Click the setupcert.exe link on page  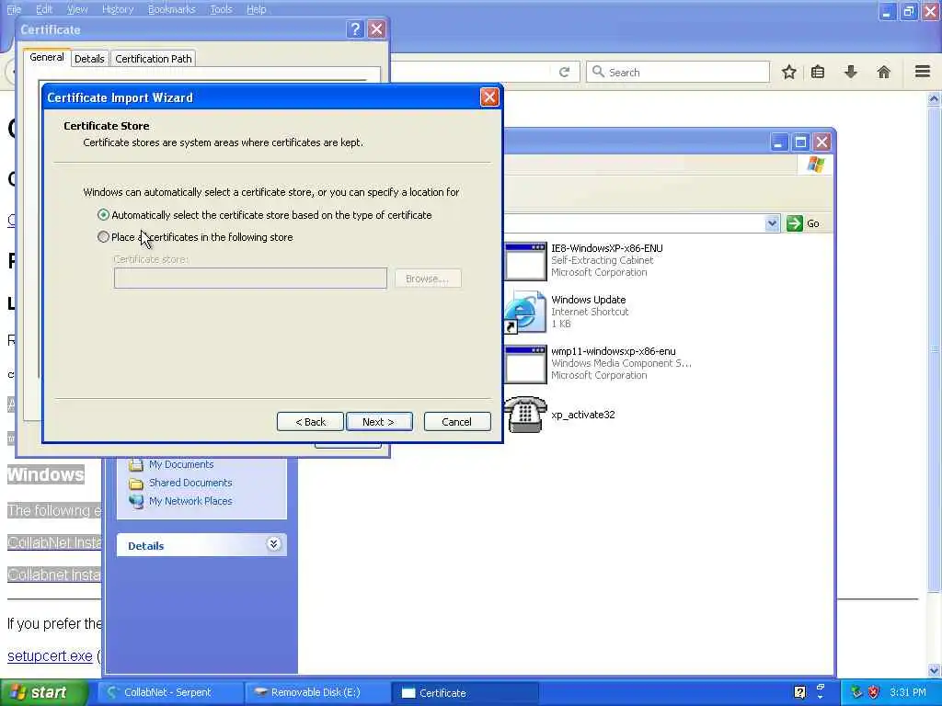click(x=50, y=655)
